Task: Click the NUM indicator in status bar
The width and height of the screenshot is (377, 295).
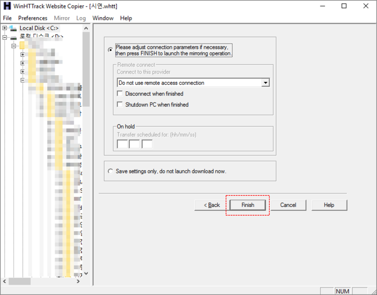Action: click(x=343, y=291)
